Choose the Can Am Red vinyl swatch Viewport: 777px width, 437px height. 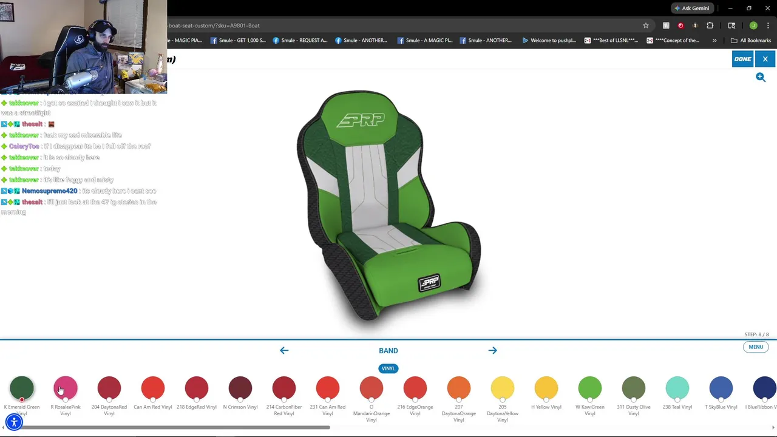(153, 388)
